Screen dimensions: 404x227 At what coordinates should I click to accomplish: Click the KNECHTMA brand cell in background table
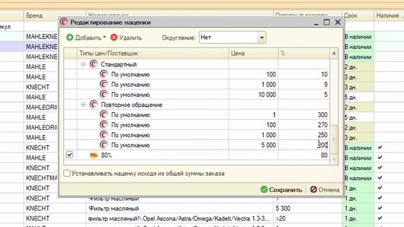tap(41, 178)
